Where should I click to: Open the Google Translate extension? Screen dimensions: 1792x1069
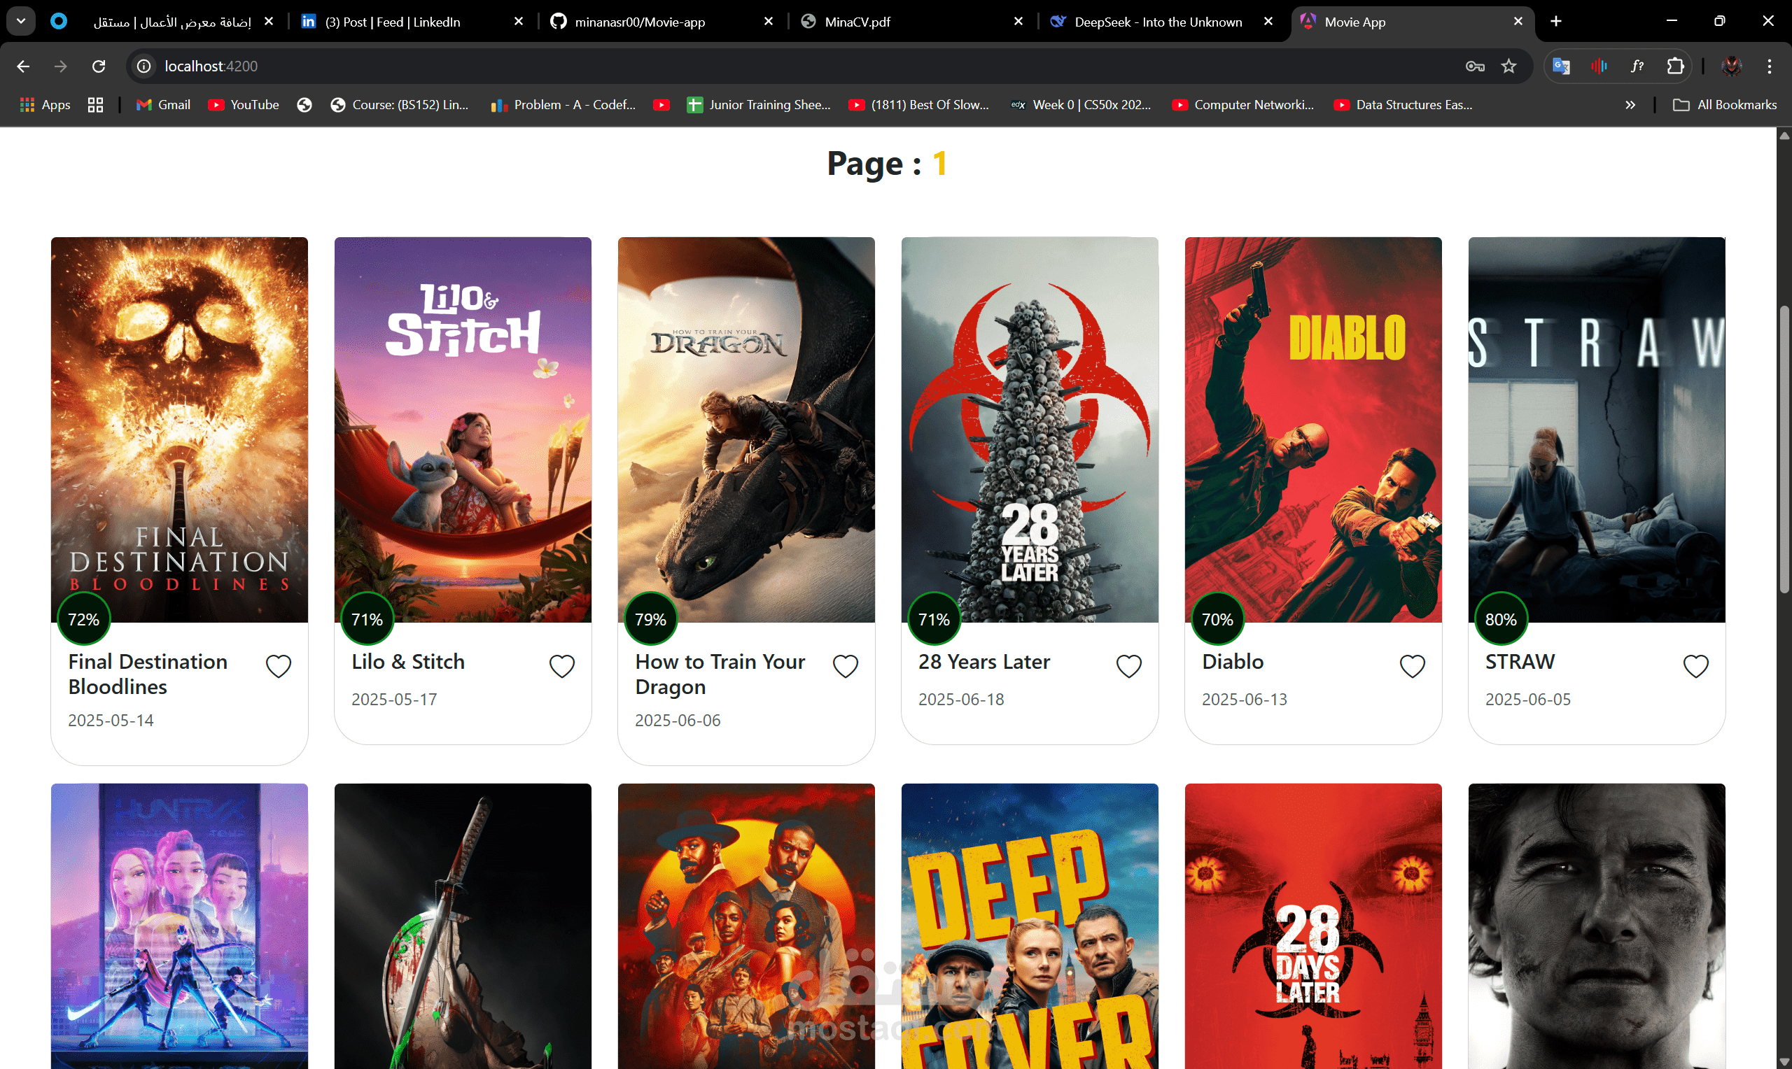pyautogui.click(x=1562, y=66)
